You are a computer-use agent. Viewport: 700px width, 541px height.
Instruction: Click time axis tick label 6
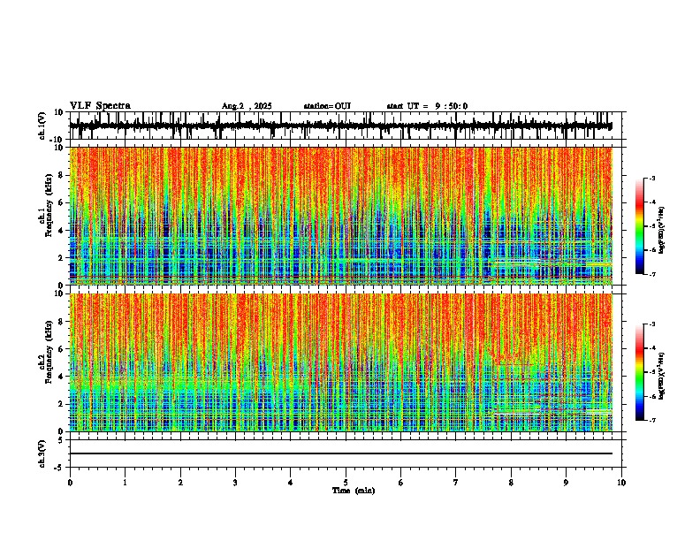401,483
